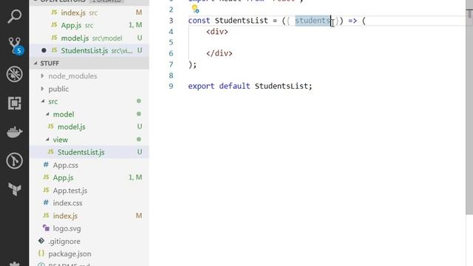Open App.css in file tree

click(89, 165)
